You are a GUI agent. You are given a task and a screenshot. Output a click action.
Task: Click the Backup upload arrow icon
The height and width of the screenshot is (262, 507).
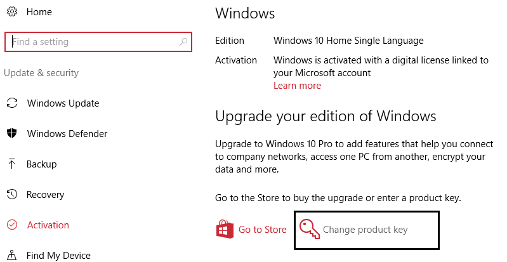(x=11, y=164)
